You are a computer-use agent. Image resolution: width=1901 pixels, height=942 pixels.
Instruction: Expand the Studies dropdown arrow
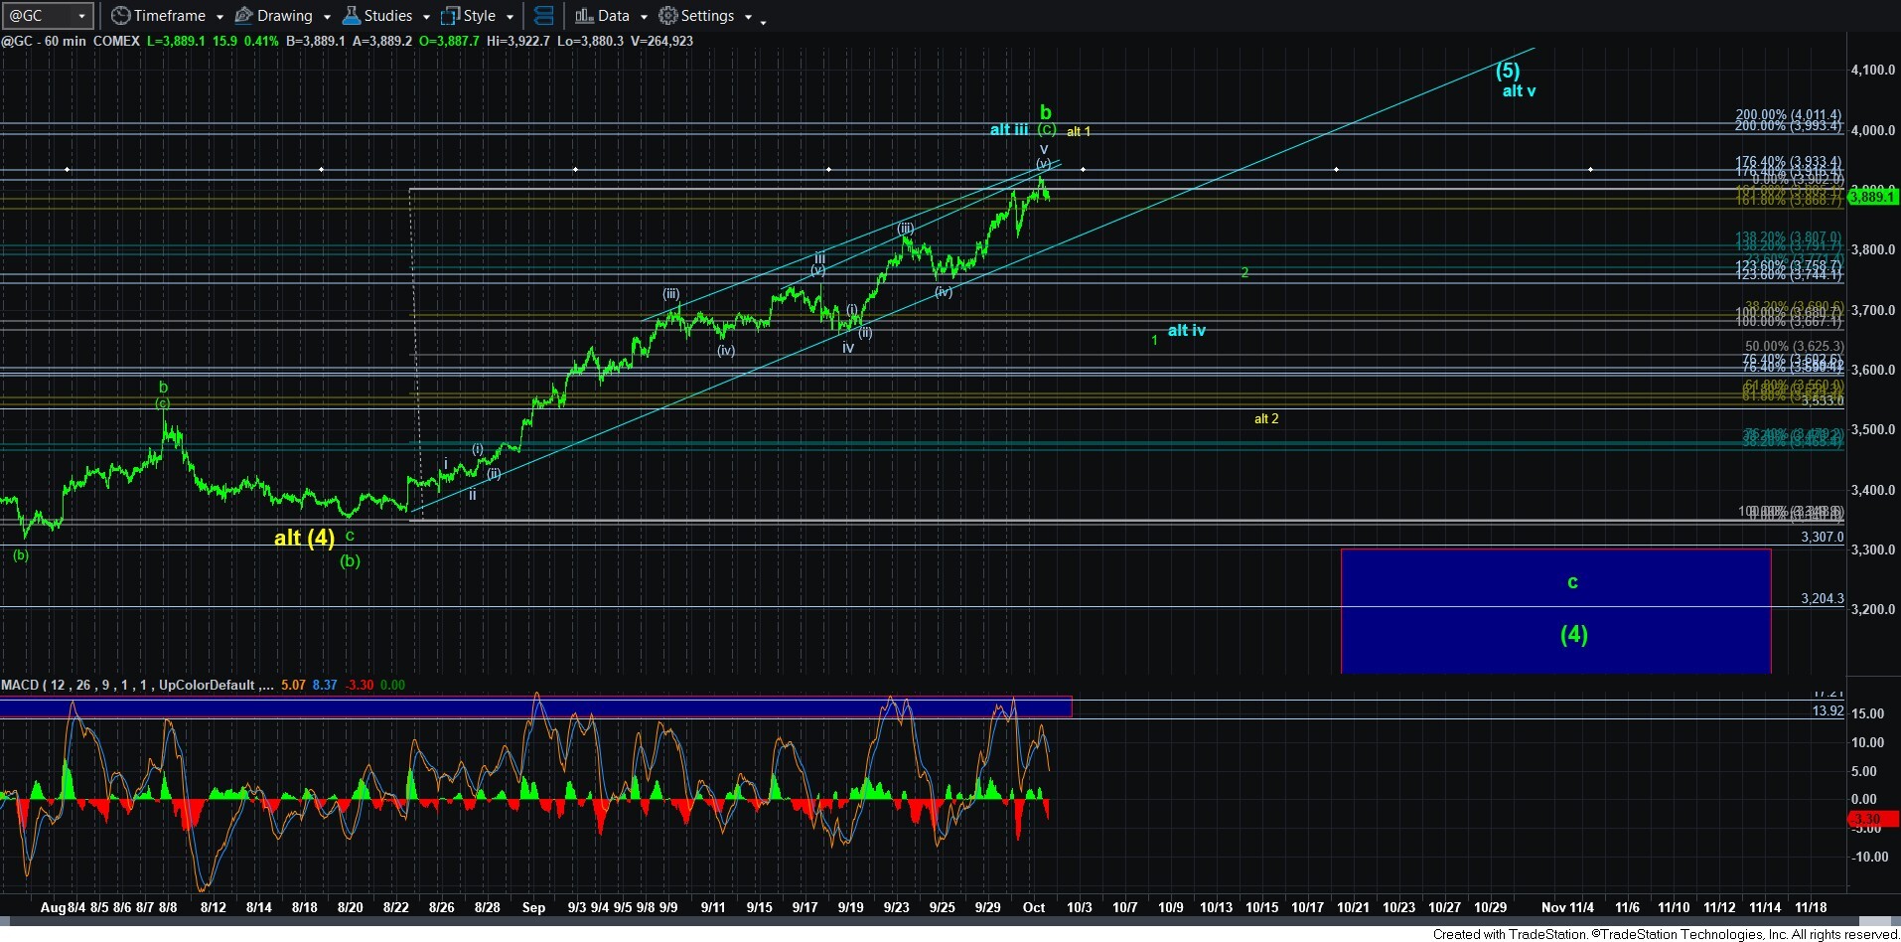[425, 17]
